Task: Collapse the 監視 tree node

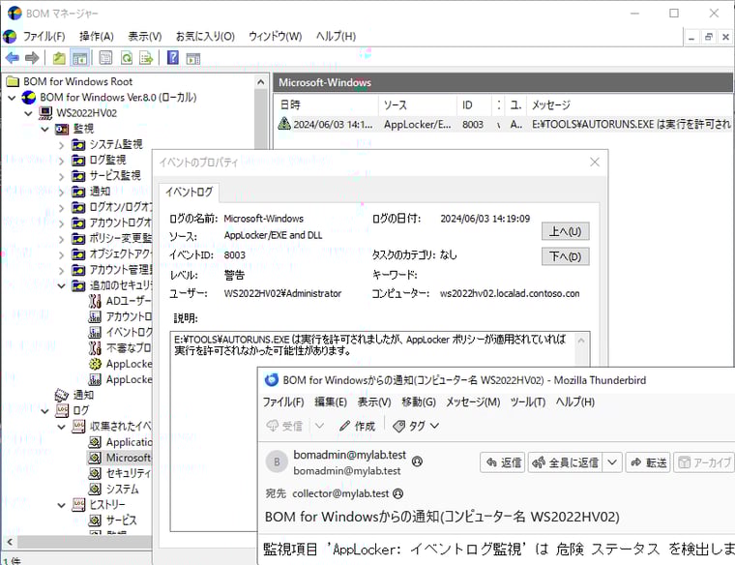Action: coord(45,129)
